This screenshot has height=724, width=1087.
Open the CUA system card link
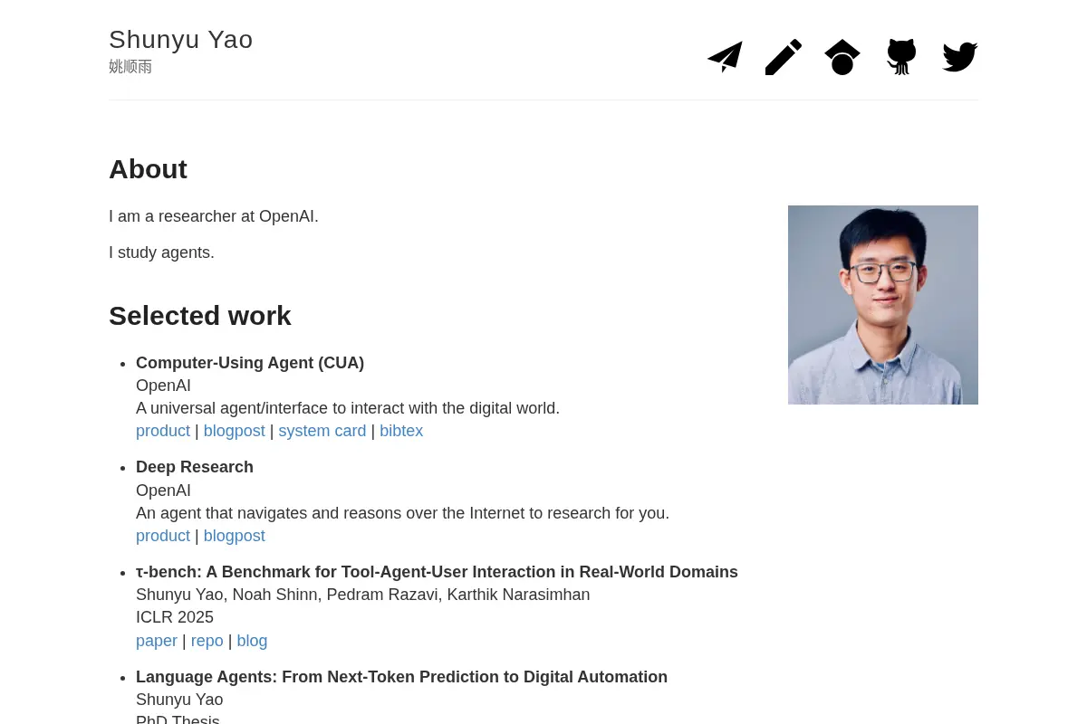(x=322, y=431)
